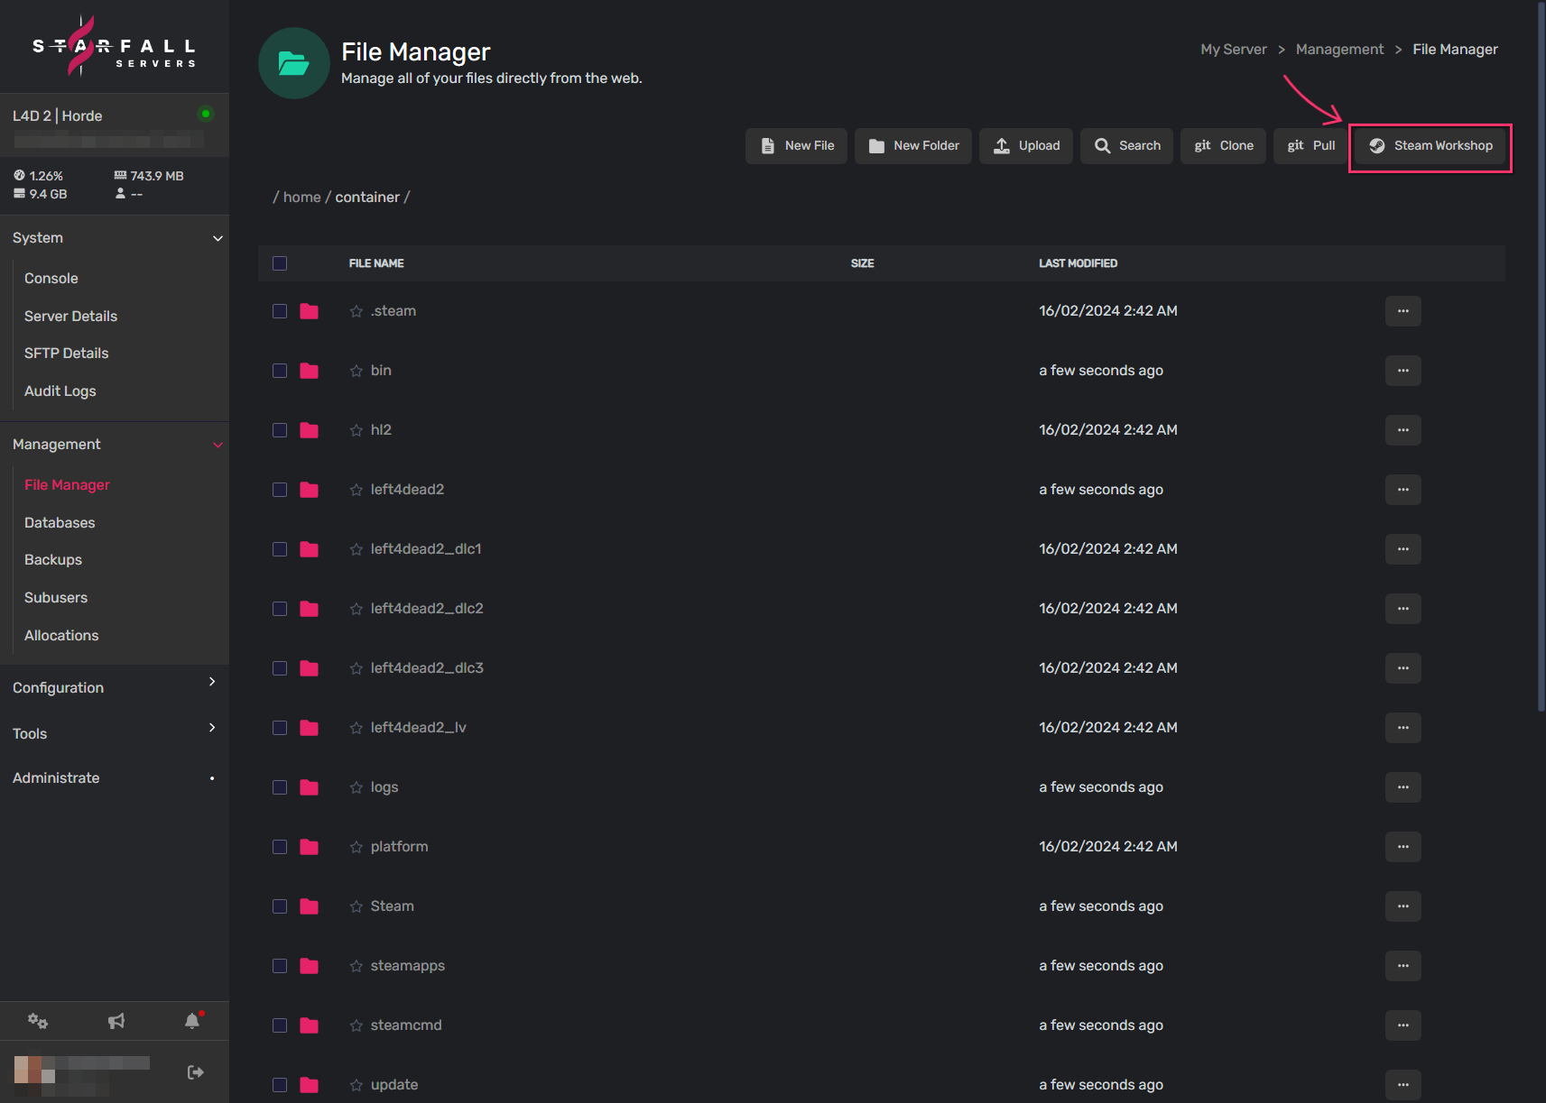Open the more options for update row
Viewport: 1546px width, 1103px height.
(x=1403, y=1085)
